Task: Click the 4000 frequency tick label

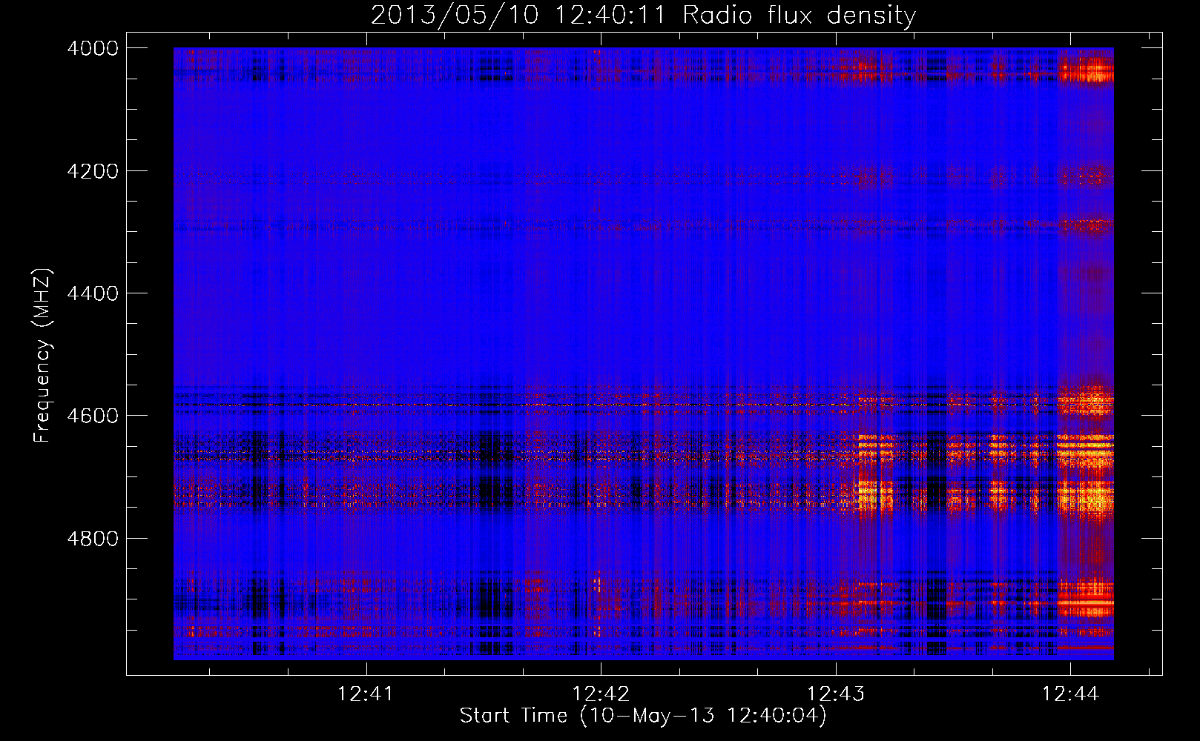Action: tap(93, 48)
